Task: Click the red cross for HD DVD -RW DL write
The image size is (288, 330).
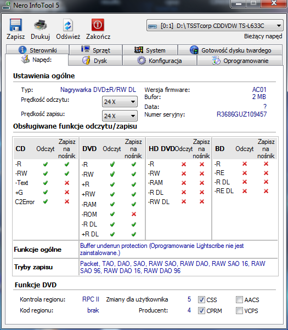Action: (202, 201)
